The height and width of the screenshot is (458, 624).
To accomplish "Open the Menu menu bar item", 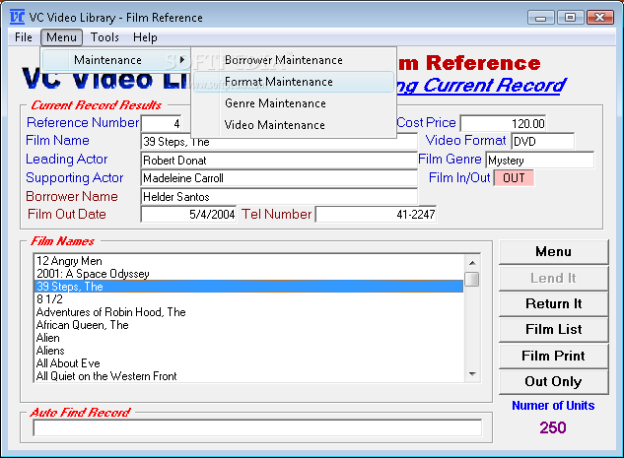I will [x=61, y=37].
